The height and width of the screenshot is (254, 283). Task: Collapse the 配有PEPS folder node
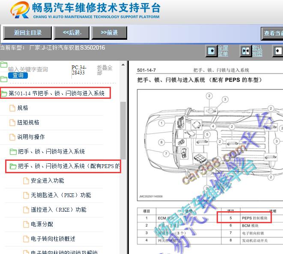69,166
